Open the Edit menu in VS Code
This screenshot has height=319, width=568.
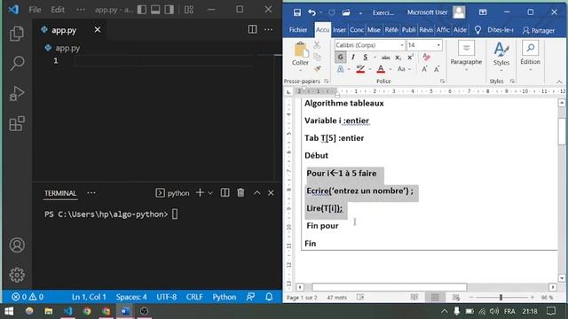(x=58, y=10)
